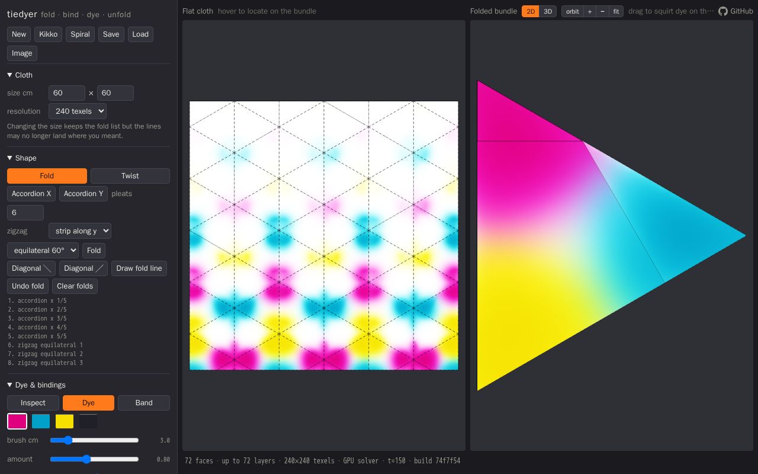This screenshot has width=758, height=474.
Task: Click the cloth width size field
Action: pyautogui.click(x=67, y=93)
